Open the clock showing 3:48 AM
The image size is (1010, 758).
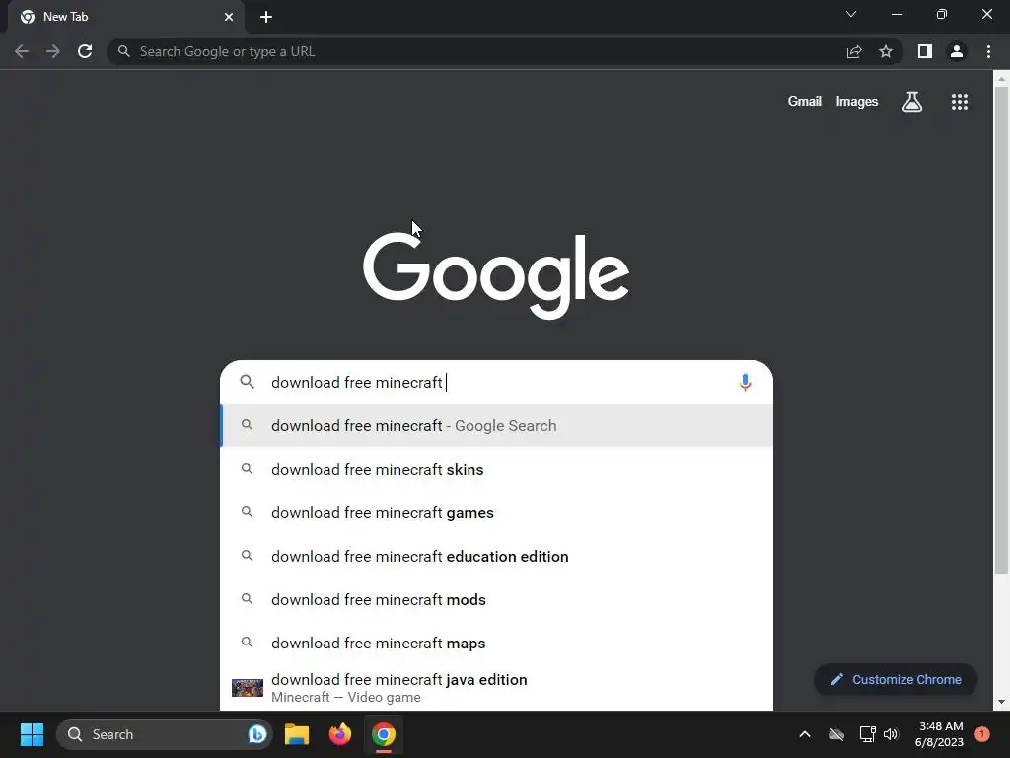939,734
